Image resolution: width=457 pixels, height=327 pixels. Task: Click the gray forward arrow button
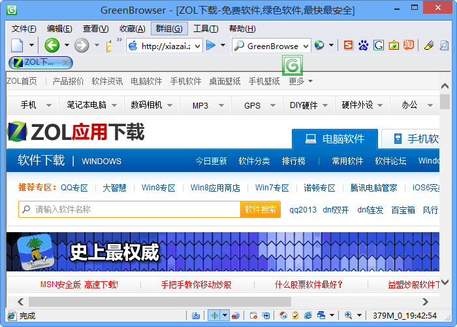[x=82, y=46]
